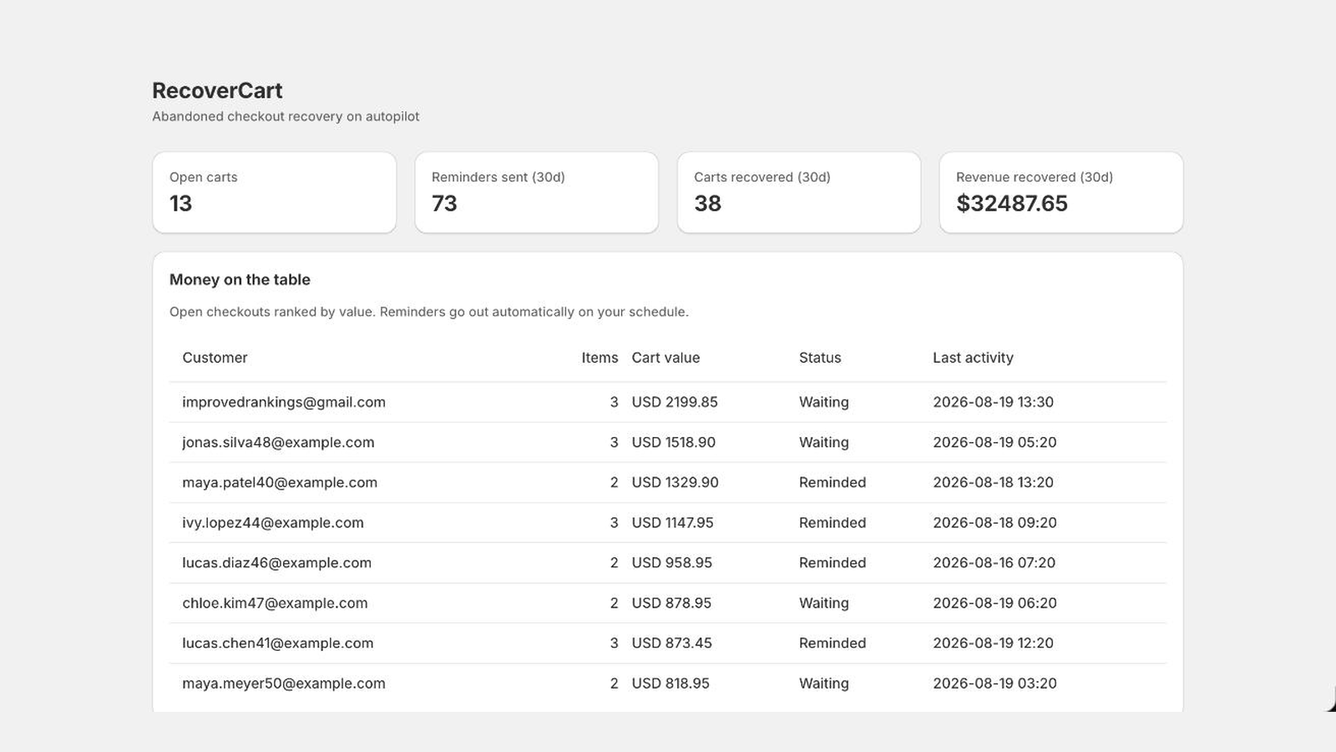Image resolution: width=1336 pixels, height=752 pixels.
Task: Click Waiting status for improvedrankings@gmail.com
Action: [823, 402]
